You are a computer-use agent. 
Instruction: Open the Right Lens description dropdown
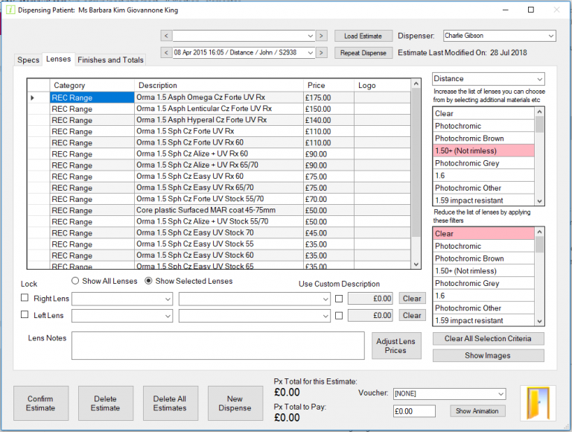[x=254, y=299]
